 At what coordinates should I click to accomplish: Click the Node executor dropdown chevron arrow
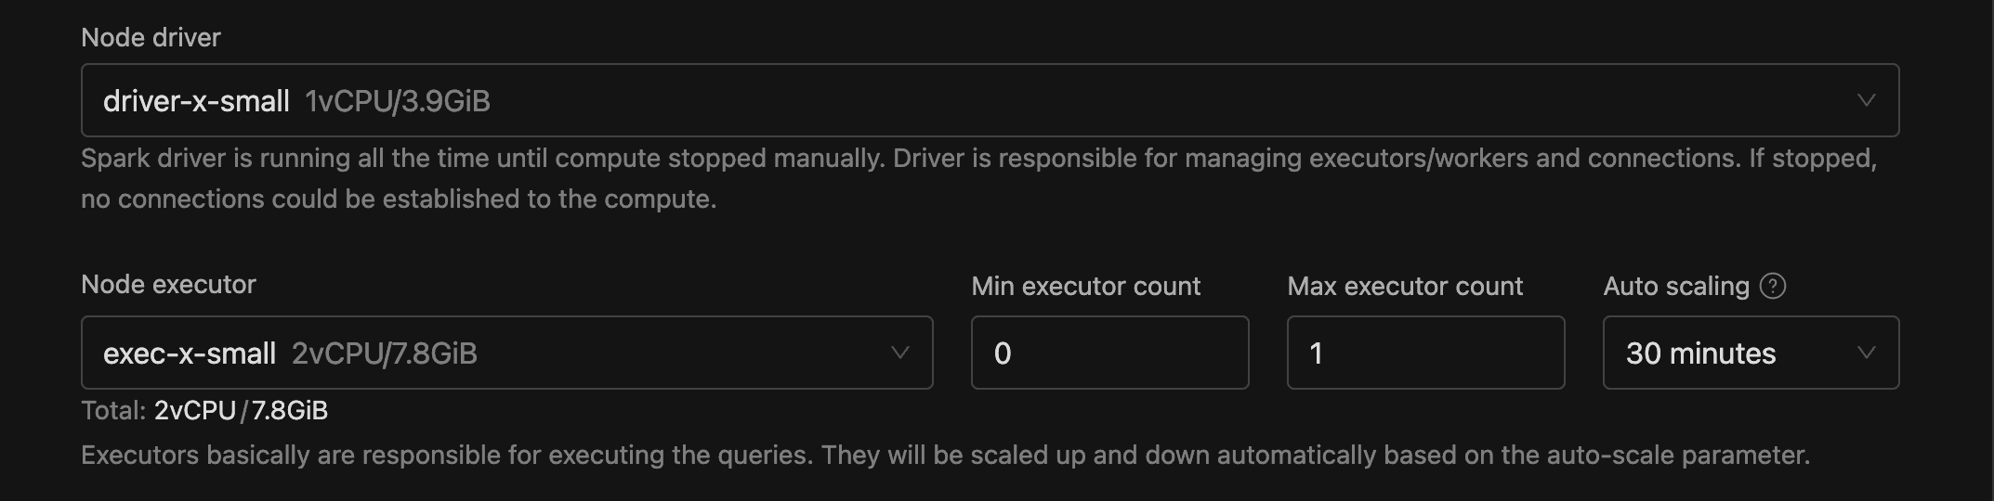coord(899,353)
